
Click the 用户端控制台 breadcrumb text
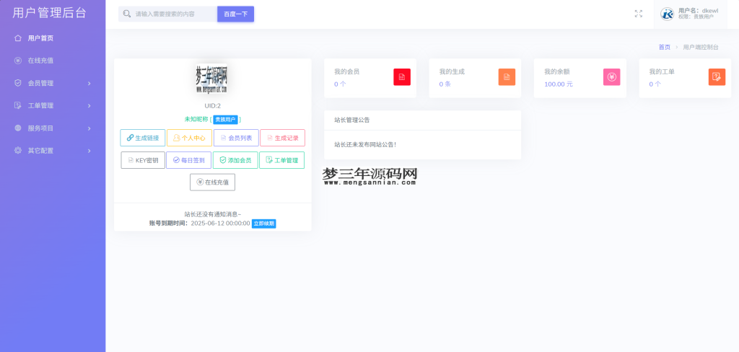701,47
